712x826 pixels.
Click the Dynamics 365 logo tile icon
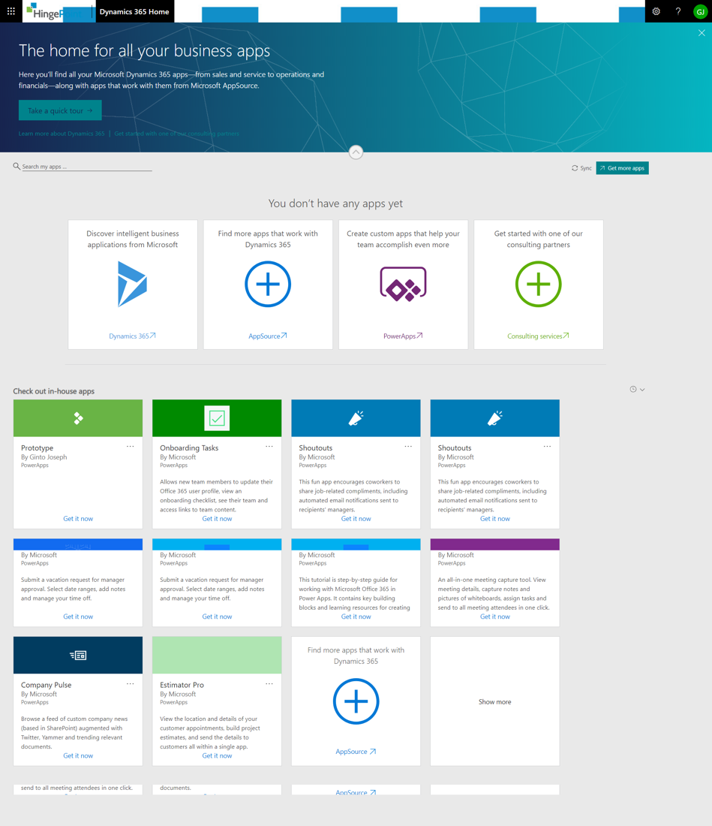coord(132,284)
